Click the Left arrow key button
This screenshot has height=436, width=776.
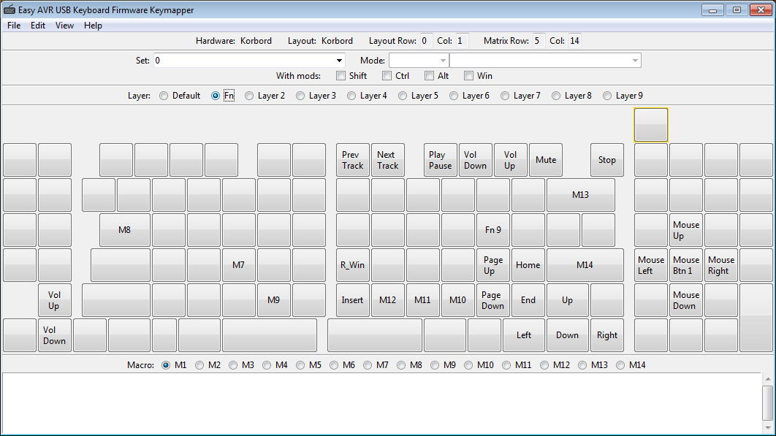click(524, 335)
